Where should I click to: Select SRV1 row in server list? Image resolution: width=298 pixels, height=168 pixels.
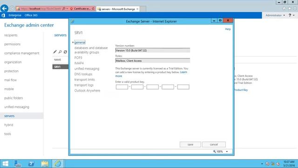pyautogui.click(x=61, y=67)
